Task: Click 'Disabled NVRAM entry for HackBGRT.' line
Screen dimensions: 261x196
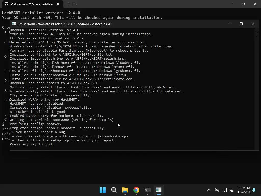Action: 44,100
